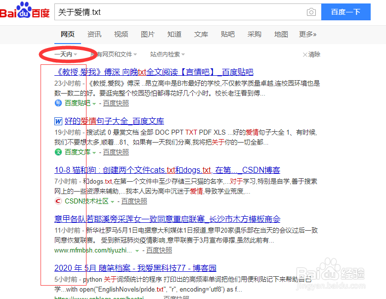
Task: Open result 2020年5月 随笔档案 博客园
Action: (135, 268)
